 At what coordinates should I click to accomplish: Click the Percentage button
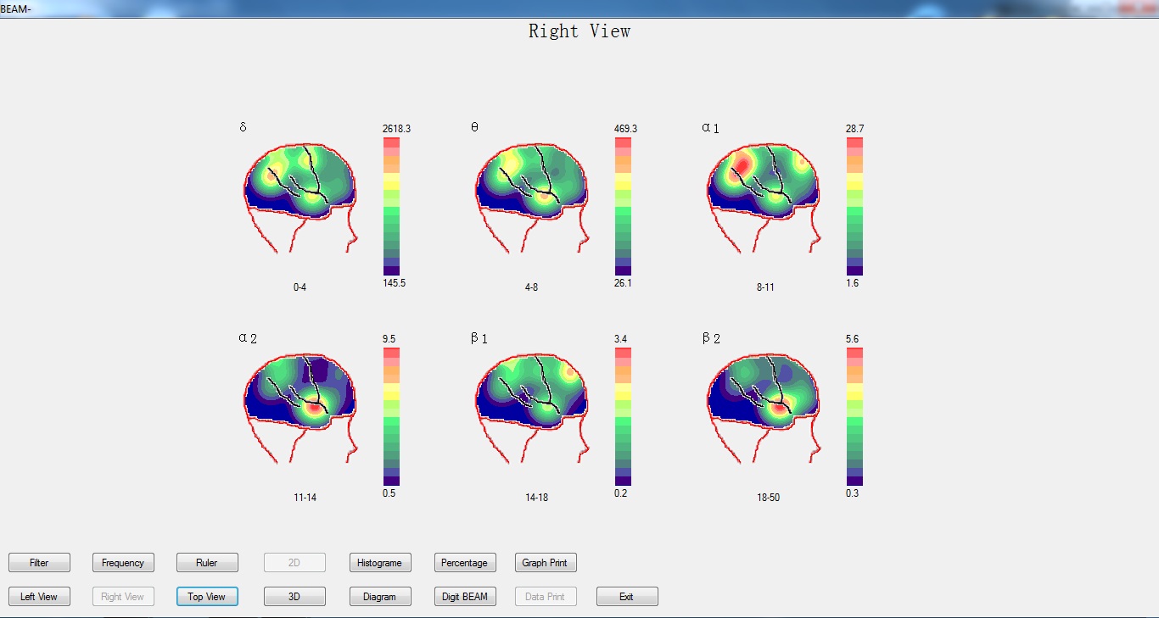tap(464, 563)
